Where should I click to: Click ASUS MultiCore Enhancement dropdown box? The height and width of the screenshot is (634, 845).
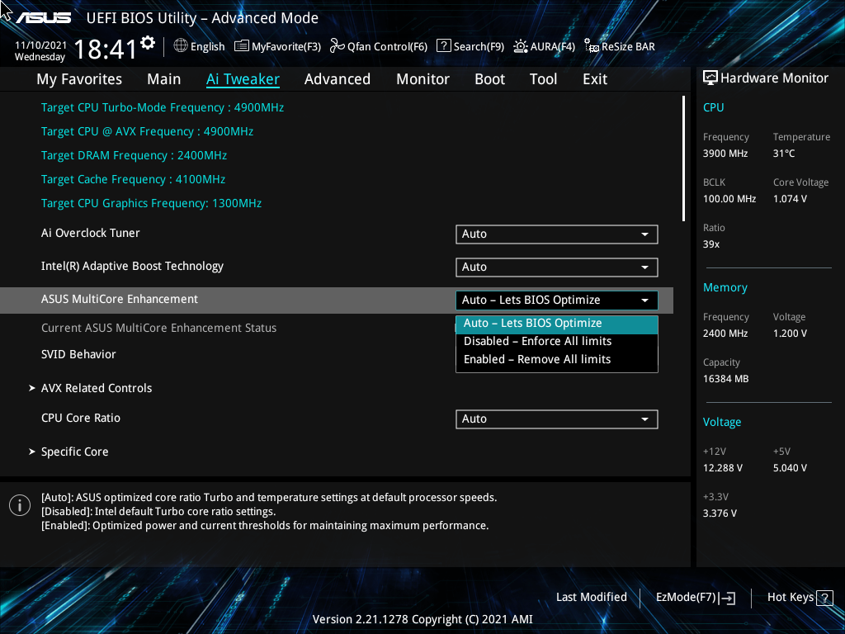pyautogui.click(x=557, y=300)
